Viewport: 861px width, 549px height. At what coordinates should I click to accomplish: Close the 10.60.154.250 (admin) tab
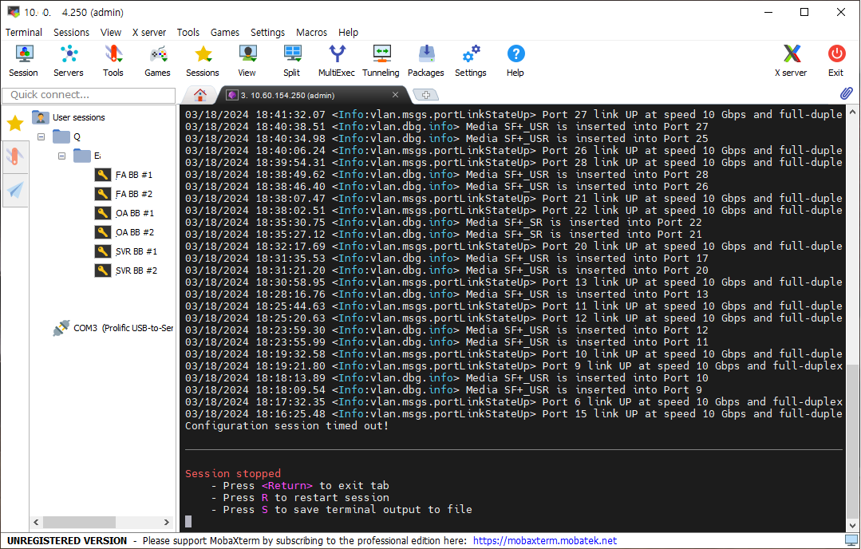[395, 95]
